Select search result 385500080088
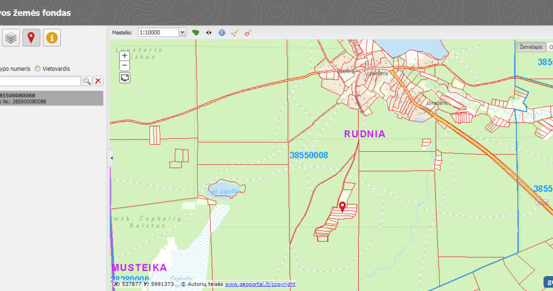The height and width of the screenshot is (291, 553). pyautogui.click(x=50, y=98)
